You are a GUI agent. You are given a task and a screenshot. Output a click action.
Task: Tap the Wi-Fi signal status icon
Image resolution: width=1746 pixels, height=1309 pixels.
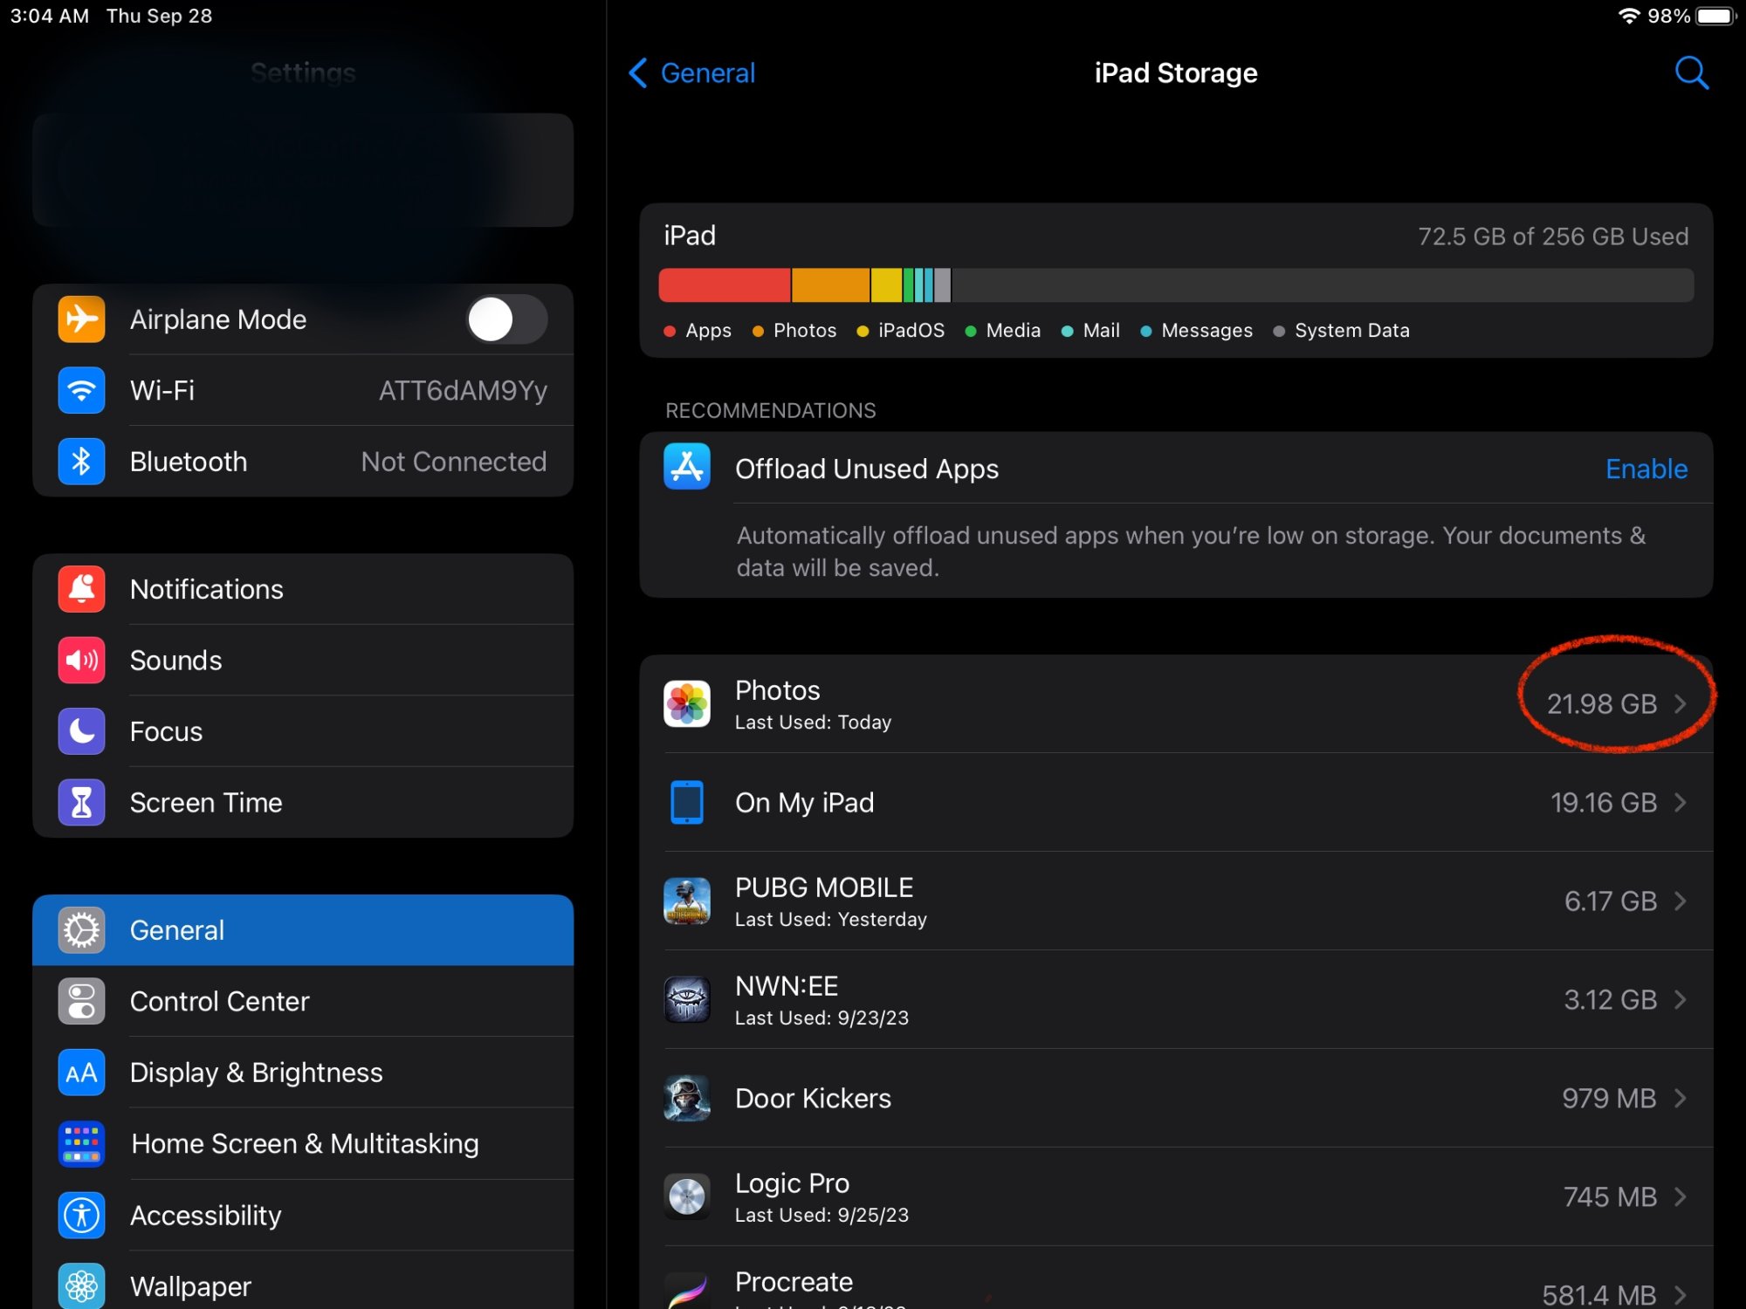tap(1629, 16)
